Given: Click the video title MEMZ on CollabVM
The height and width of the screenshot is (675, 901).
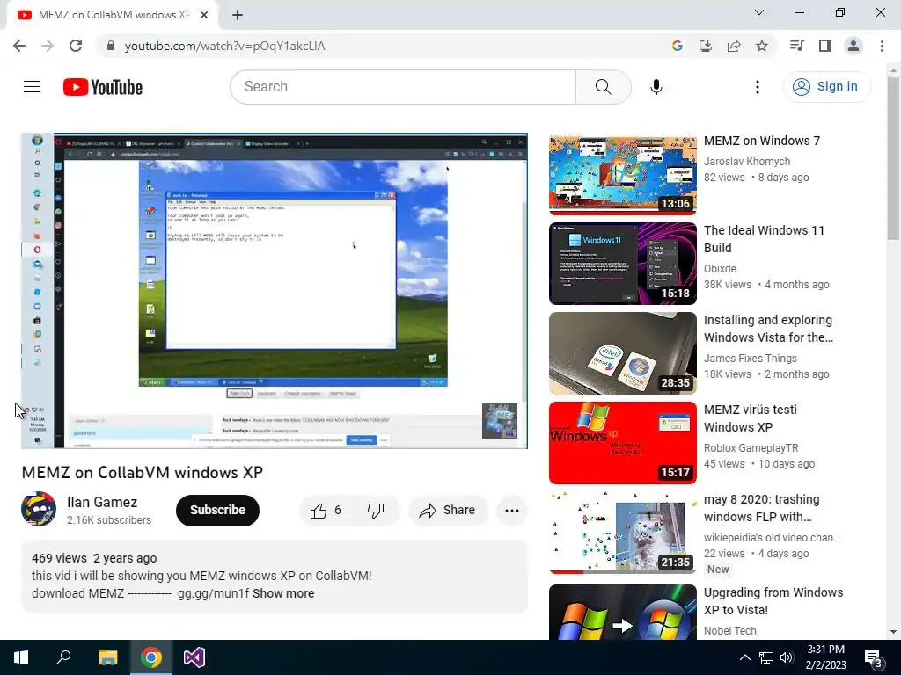Looking at the screenshot, I should 142,472.
